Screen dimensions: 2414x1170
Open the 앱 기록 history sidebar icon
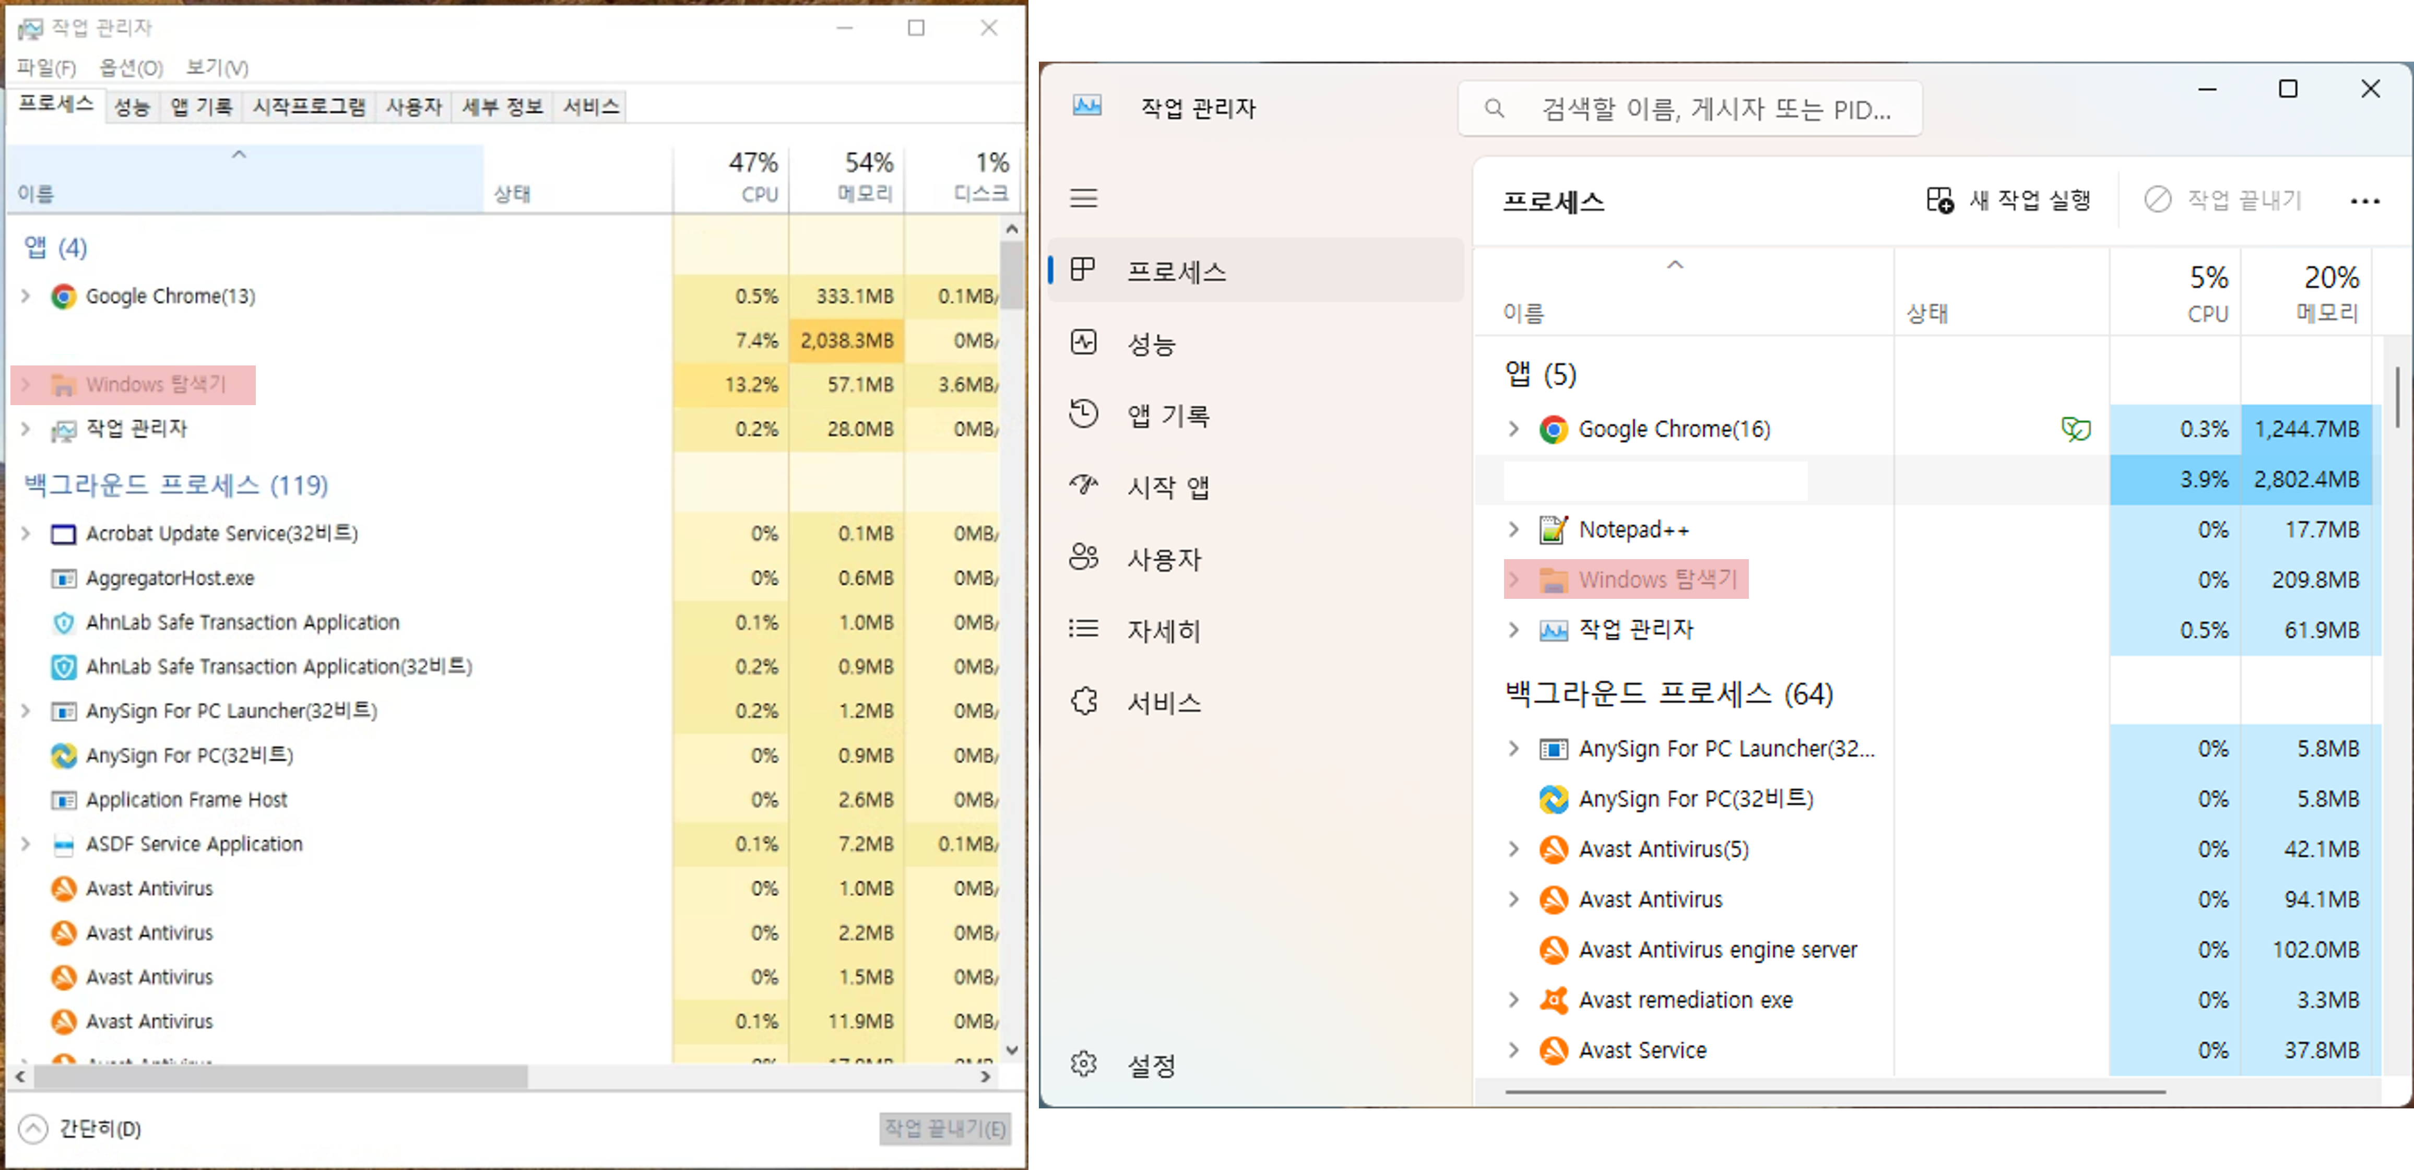[x=1083, y=415]
